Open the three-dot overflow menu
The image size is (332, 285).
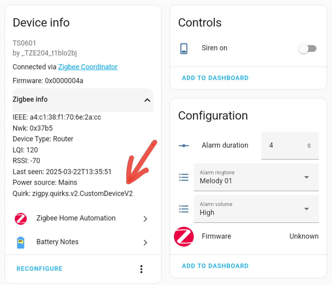141,269
